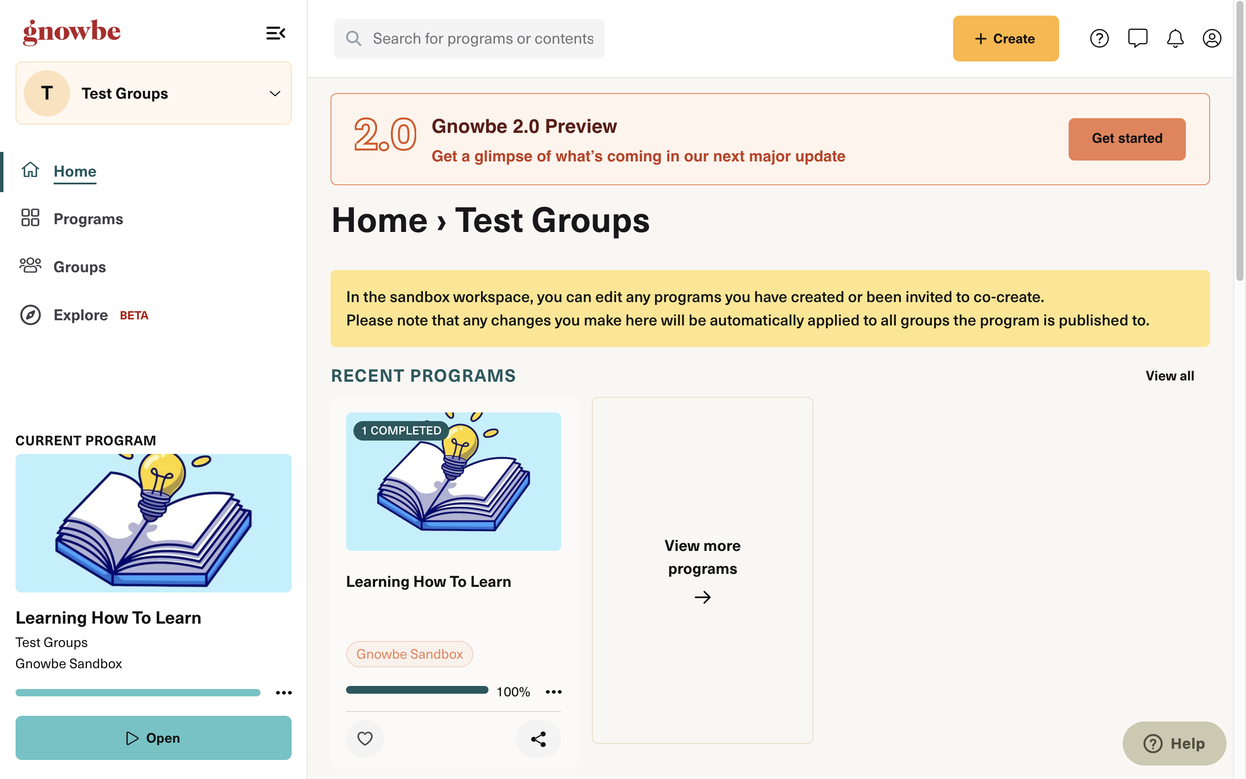Click the card's 100% progress bar
Image resolution: width=1246 pixels, height=779 pixels.
point(417,690)
